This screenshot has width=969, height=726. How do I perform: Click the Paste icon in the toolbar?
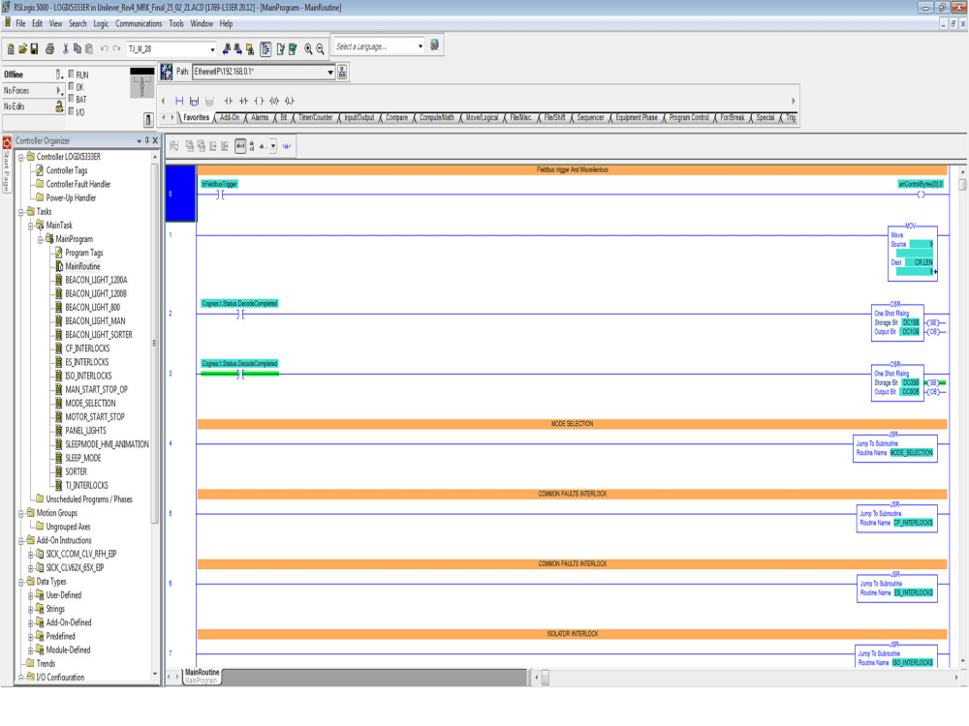click(87, 49)
